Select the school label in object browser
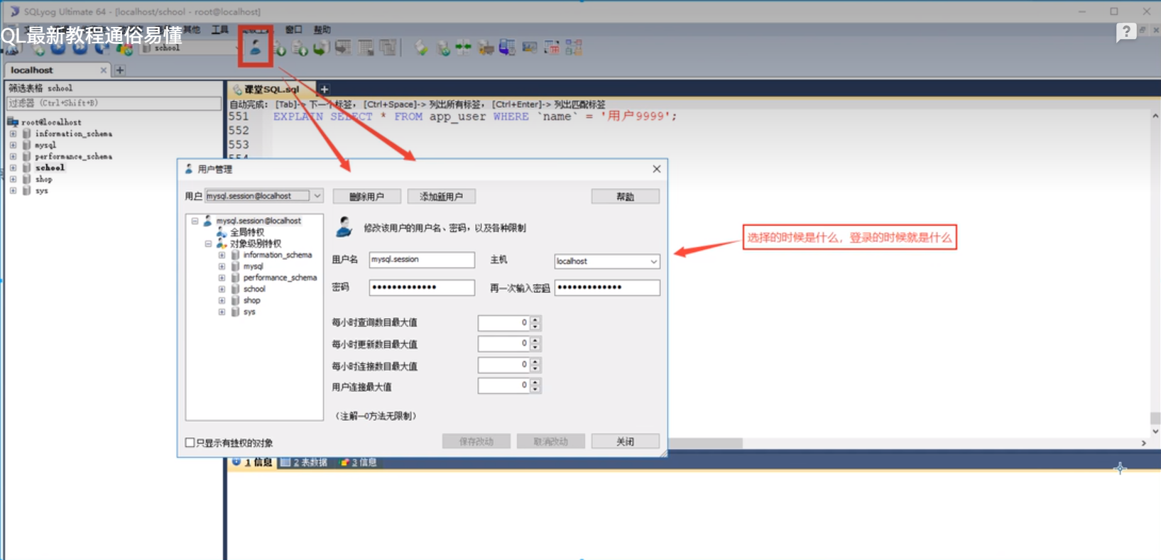The image size is (1161, 560). click(x=50, y=168)
